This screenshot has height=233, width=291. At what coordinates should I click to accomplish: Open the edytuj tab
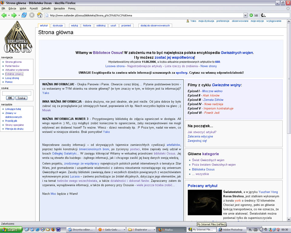pos(75,25)
